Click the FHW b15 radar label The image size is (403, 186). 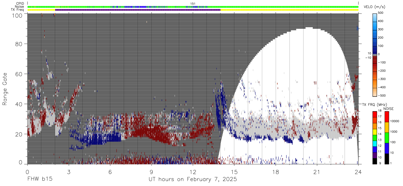pos(40,179)
